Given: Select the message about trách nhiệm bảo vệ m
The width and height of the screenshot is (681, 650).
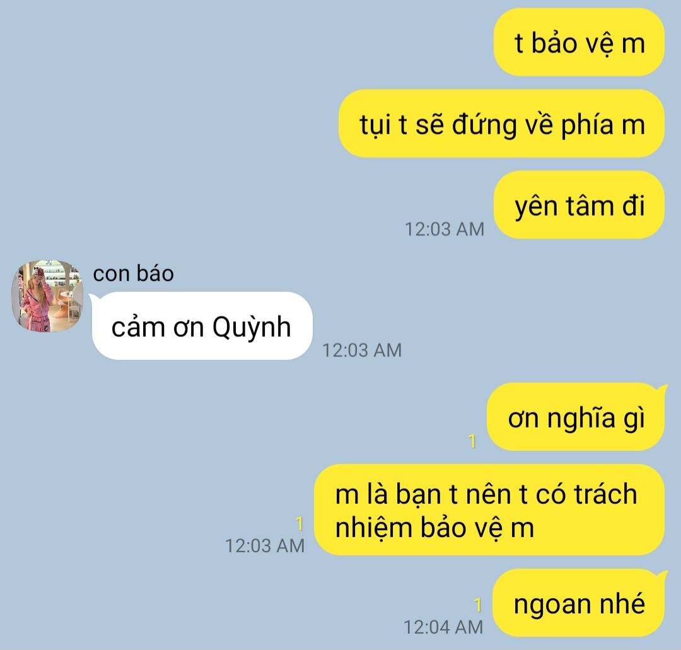Looking at the screenshot, I should pos(489,510).
